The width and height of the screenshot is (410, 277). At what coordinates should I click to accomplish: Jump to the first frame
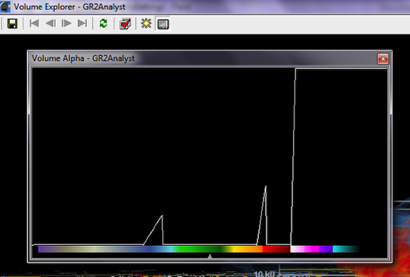point(34,24)
